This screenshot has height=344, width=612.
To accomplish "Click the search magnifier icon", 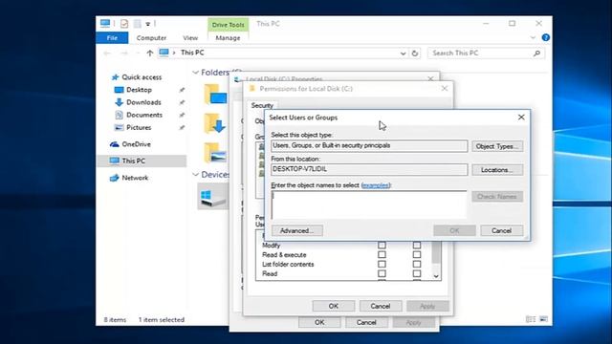I will pyautogui.click(x=536, y=54).
